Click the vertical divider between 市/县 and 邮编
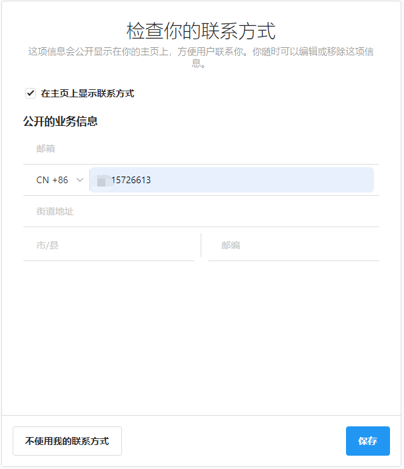Viewport: 404px width, 469px height. 201,245
